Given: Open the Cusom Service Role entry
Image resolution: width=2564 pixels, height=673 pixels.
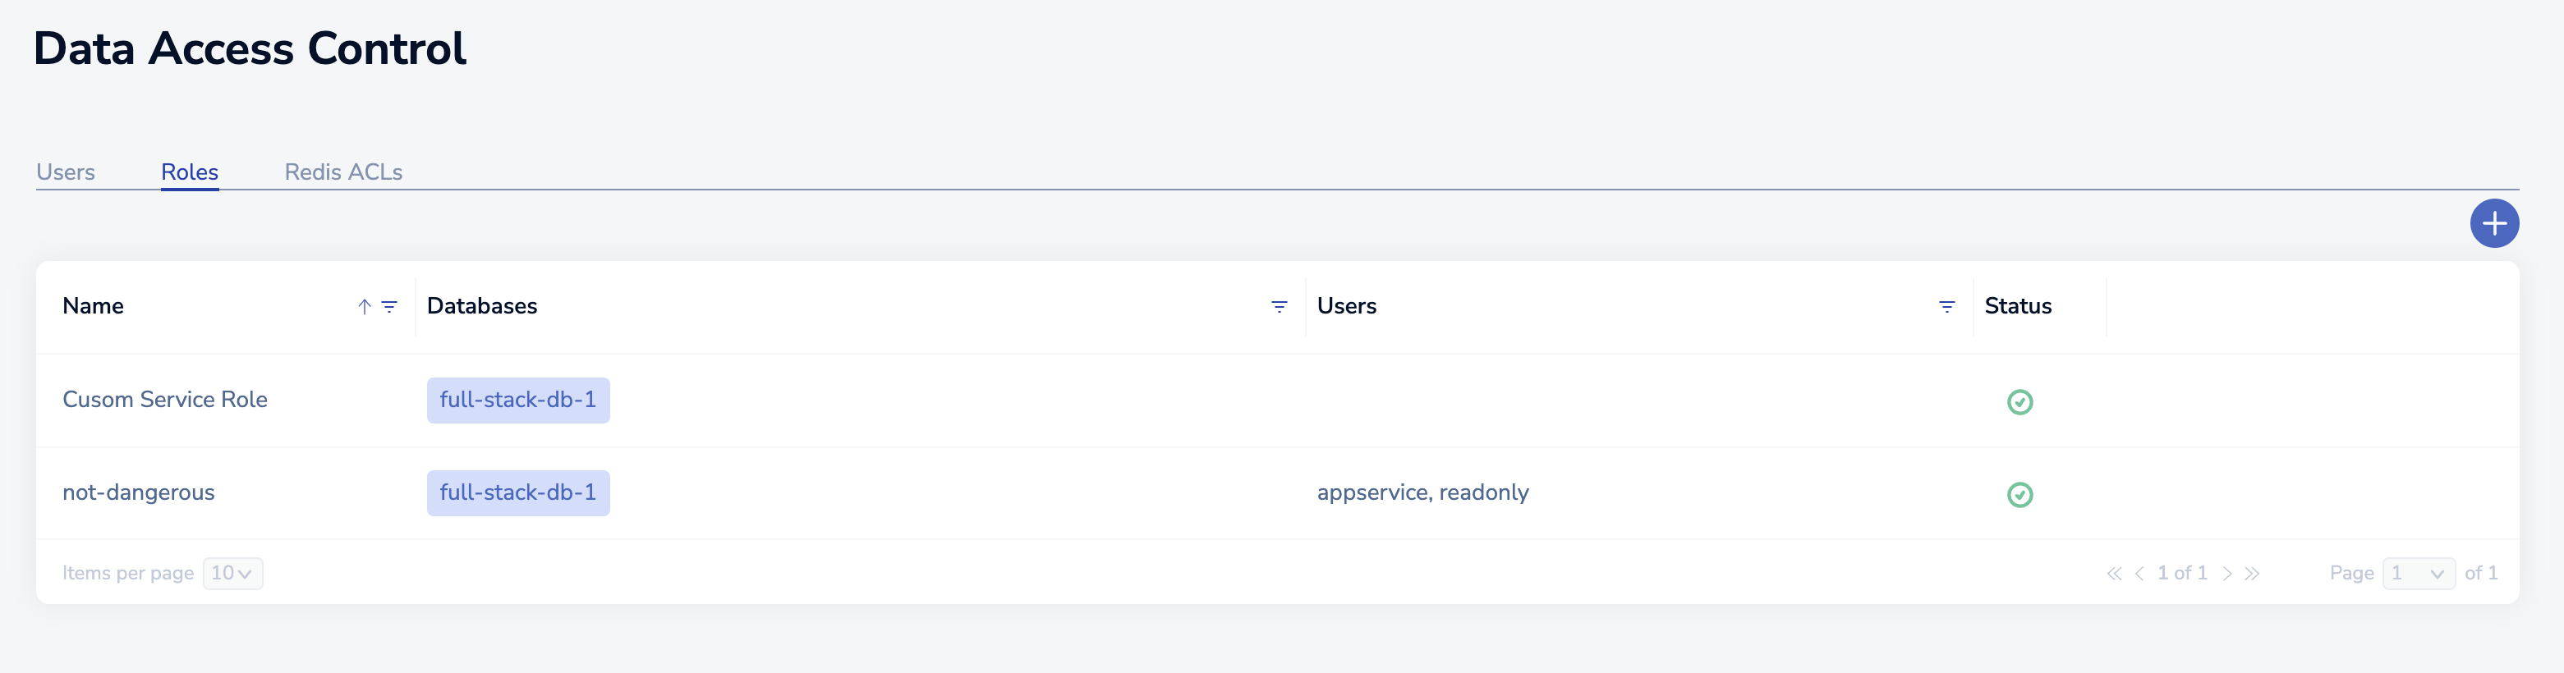Looking at the screenshot, I should click(x=165, y=400).
